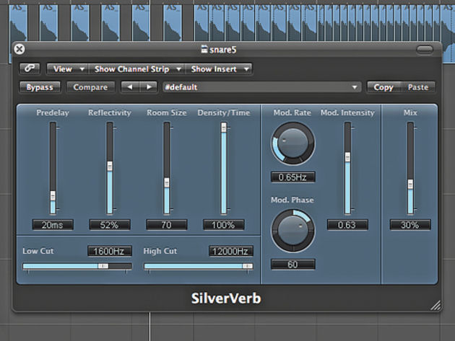The image size is (455, 341).
Task: Toggle the pill button in title bar
Action: (x=425, y=50)
